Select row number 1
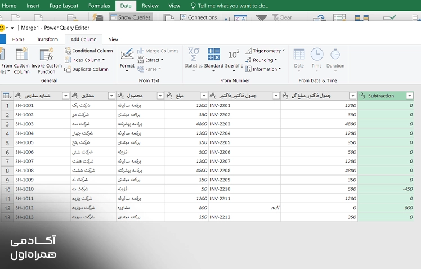This screenshot has width=421, height=269. click(7, 106)
